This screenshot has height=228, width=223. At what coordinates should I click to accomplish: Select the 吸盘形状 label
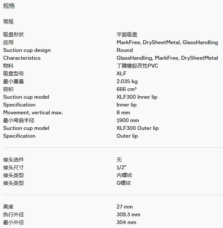coord(14,34)
